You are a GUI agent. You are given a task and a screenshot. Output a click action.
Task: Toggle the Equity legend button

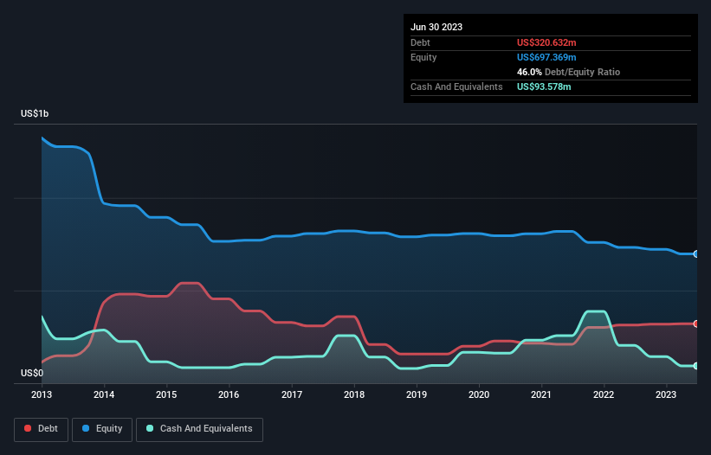pos(102,429)
